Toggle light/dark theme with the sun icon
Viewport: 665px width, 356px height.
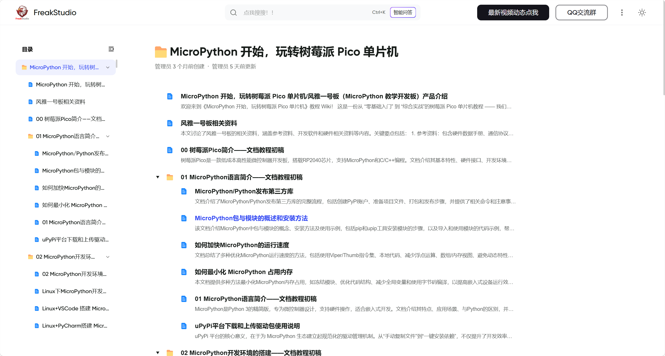point(642,12)
